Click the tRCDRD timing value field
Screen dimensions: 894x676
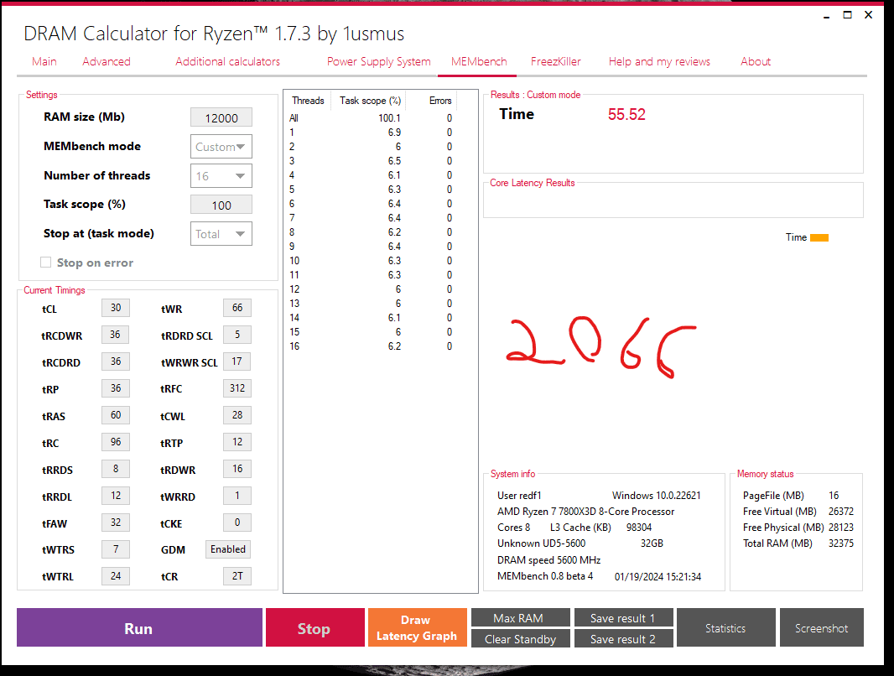tap(116, 361)
